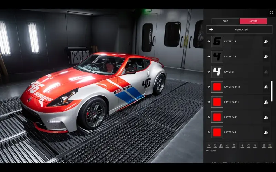
Task: Select the Layers tab
Action: pyautogui.click(x=253, y=21)
